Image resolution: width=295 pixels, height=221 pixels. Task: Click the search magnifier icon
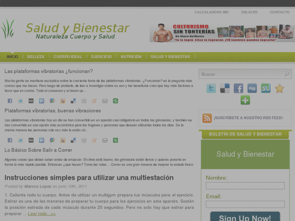click(287, 74)
